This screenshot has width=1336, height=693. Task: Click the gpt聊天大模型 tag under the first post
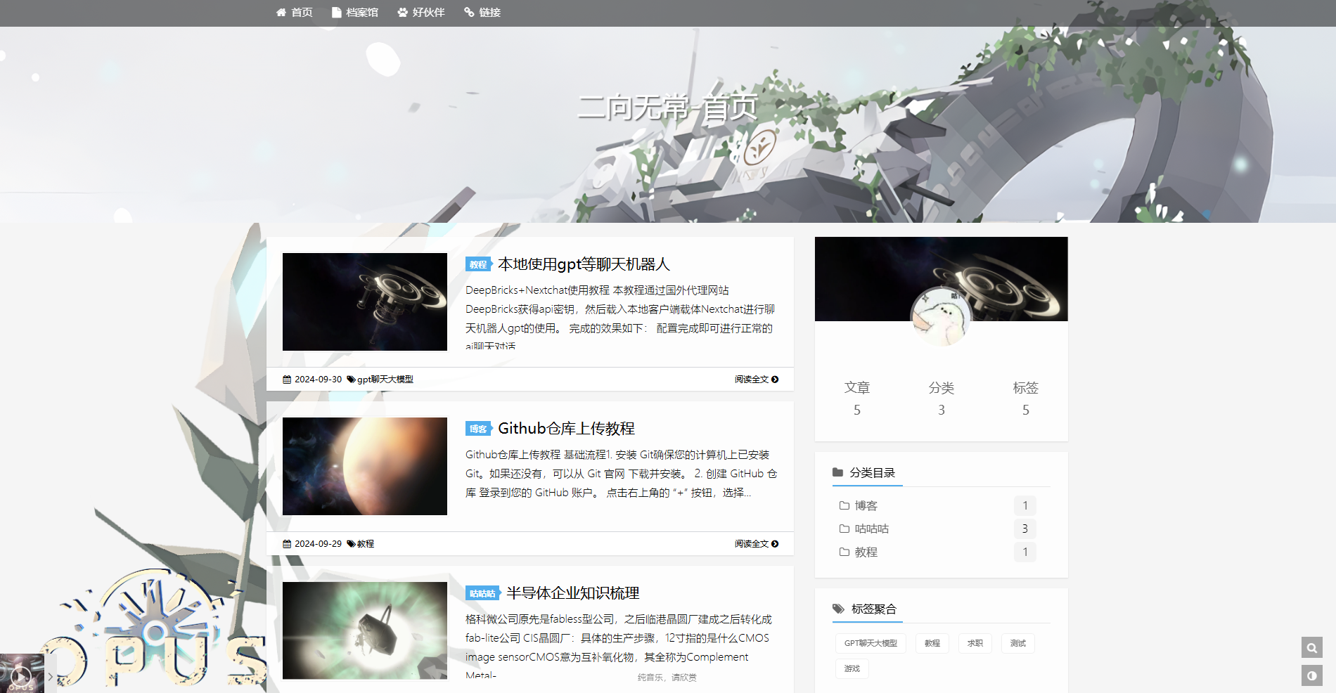pyautogui.click(x=385, y=380)
